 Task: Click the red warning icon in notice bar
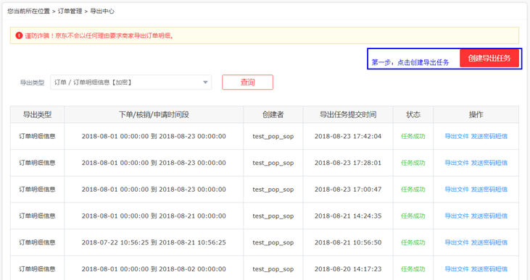click(x=19, y=35)
